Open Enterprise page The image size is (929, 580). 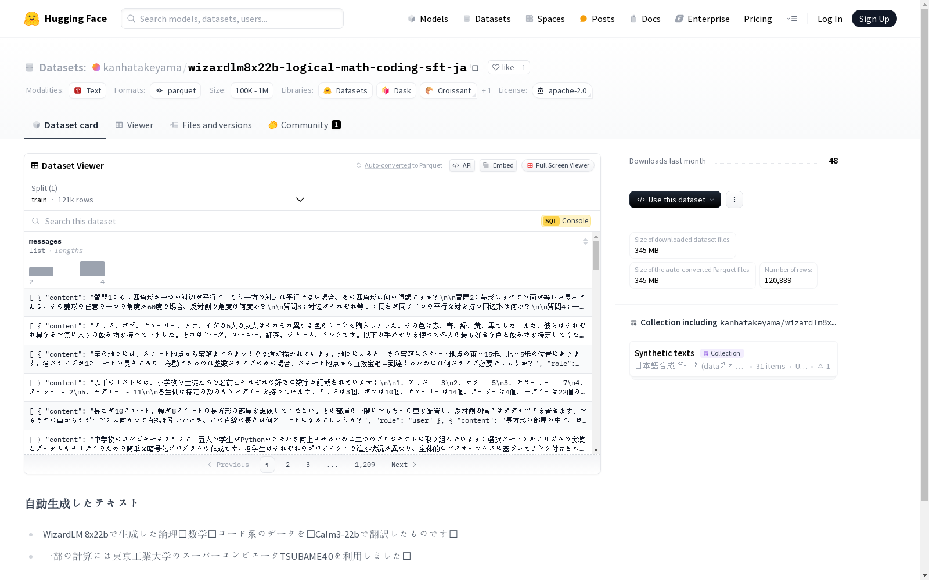point(703,19)
